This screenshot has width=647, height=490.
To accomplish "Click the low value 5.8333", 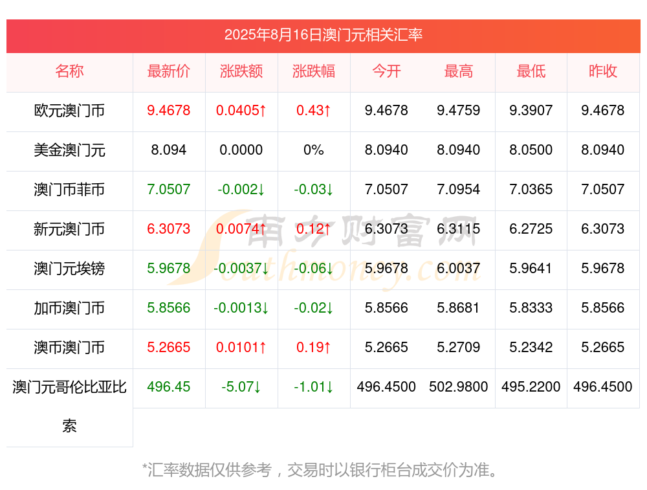I will pyautogui.click(x=531, y=308).
